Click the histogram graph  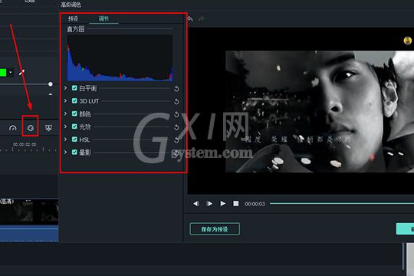(x=120, y=58)
